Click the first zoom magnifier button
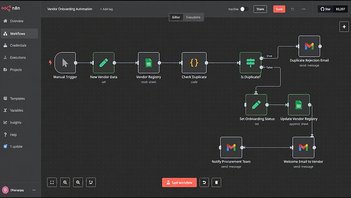This screenshot has width=351, height=198. pyautogui.click(x=65, y=183)
